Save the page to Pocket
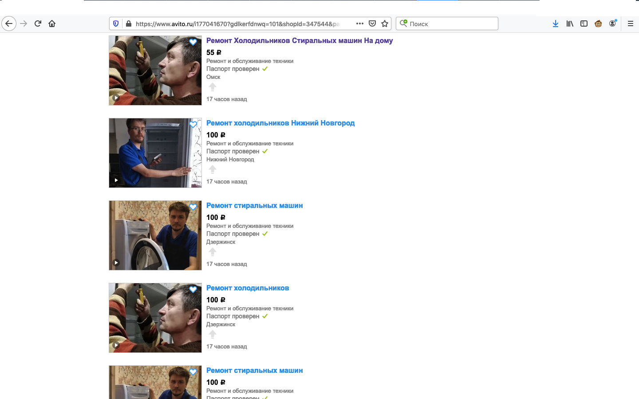 click(372, 23)
